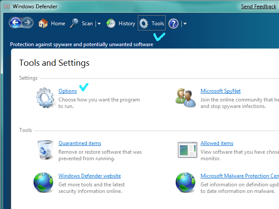Image resolution: width=279 pixels, height=209 pixels.
Task: Click the Malware Protection Center globe icon
Action: click(x=185, y=182)
